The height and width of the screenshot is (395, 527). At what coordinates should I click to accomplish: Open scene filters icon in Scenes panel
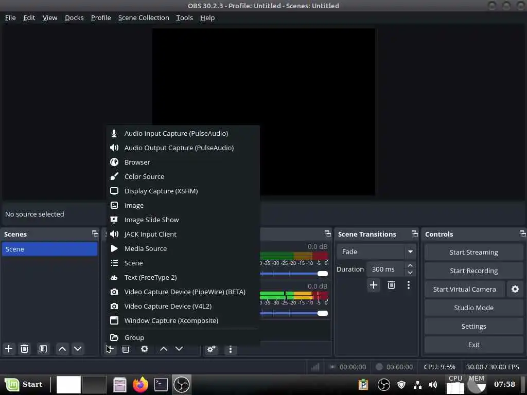[43, 349]
